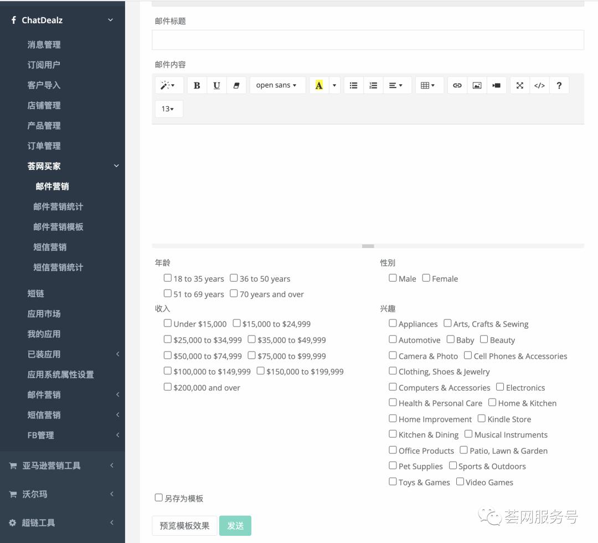The width and height of the screenshot is (598, 543).
Task: Open code view with </> icon
Action: [x=539, y=85]
